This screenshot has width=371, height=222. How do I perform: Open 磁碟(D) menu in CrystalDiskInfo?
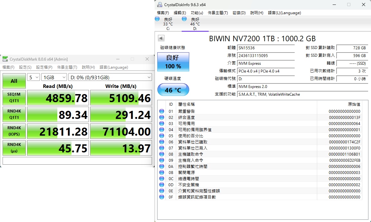[x=239, y=13]
